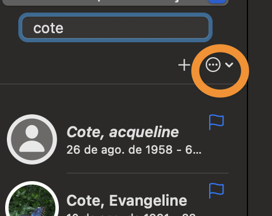Open the circled ellipsis options menu
This screenshot has height=216, width=272.
[213, 65]
